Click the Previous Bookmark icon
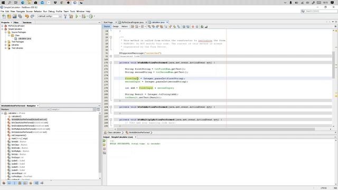 click(170, 27)
